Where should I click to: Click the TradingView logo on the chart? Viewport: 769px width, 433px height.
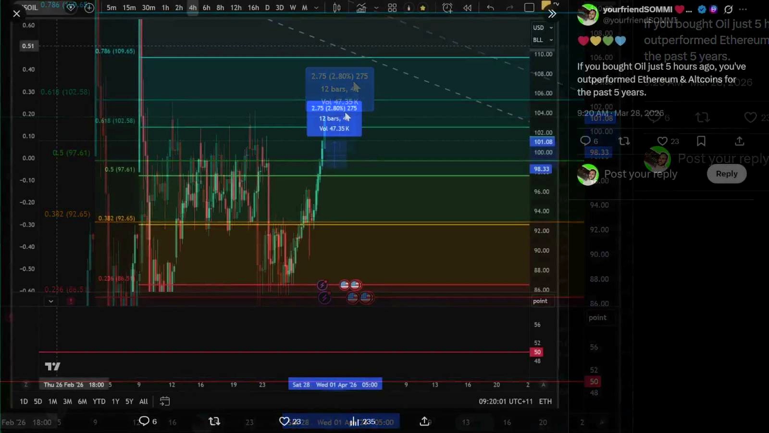click(x=52, y=367)
